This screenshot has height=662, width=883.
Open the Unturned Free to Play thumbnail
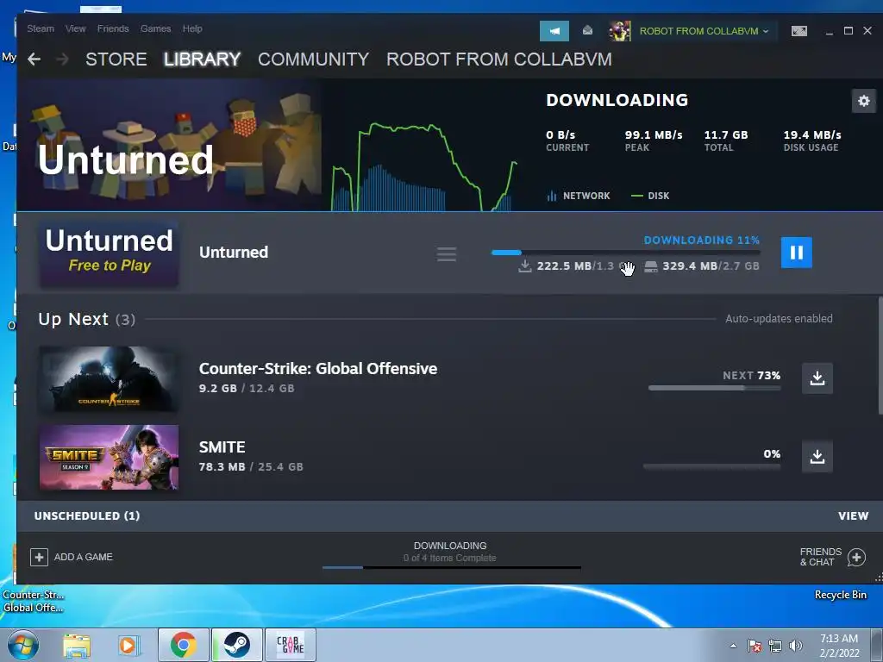pos(109,253)
